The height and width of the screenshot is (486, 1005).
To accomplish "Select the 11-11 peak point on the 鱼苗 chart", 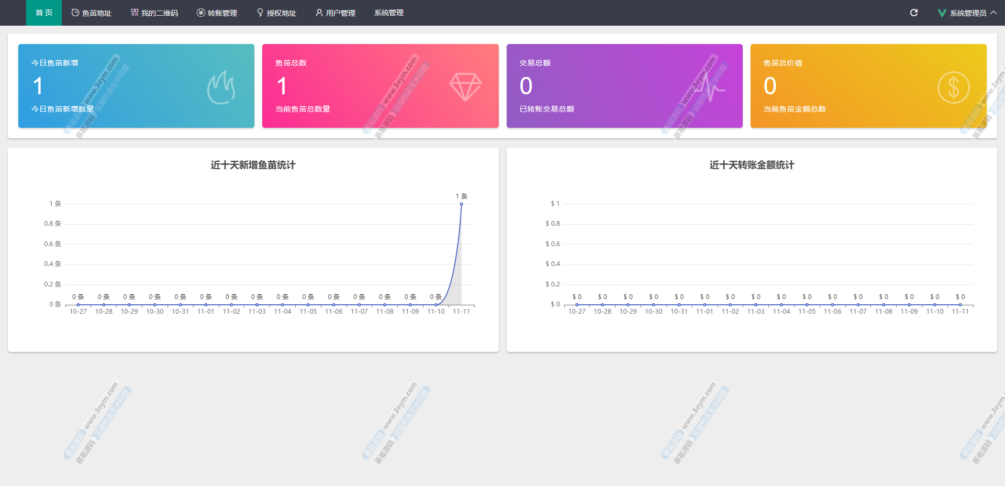I will click(x=461, y=204).
